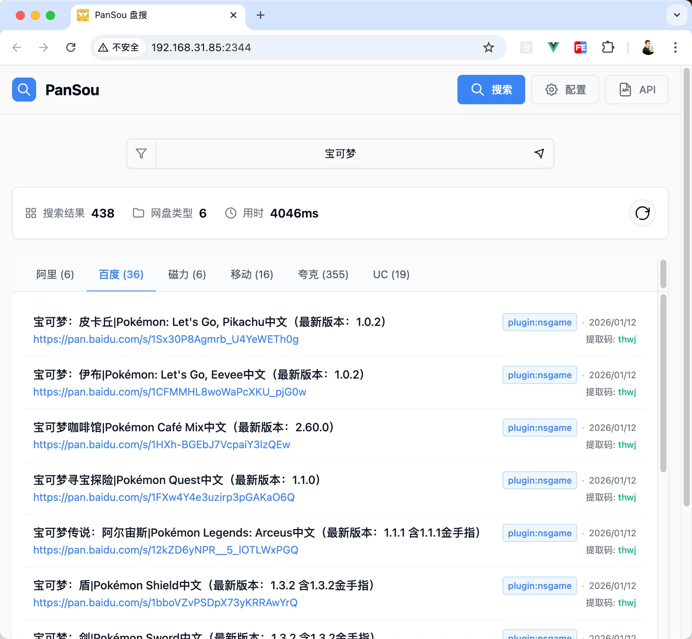Click the Pokémon Legends: Arceus title text

coord(257,533)
